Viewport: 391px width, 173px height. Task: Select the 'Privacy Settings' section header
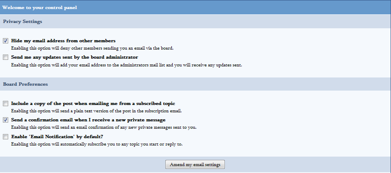[23, 21]
